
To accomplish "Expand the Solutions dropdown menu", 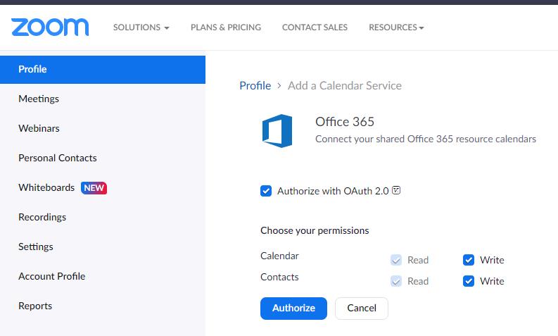I will click(141, 27).
